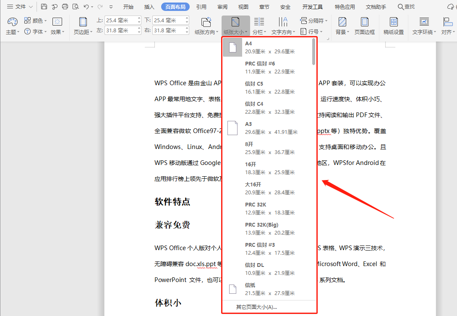Select 8开 paper size
The width and height of the screenshot is (457, 316).
(267, 148)
